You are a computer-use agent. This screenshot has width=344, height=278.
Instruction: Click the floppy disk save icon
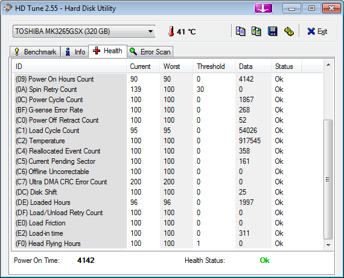pyautogui.click(x=272, y=31)
